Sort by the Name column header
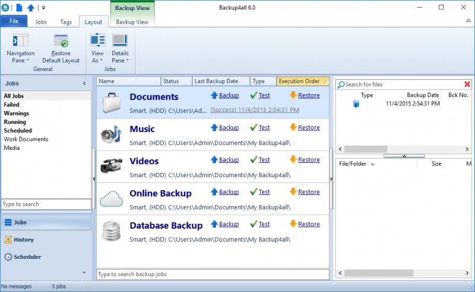The width and height of the screenshot is (475, 292). 129,81
